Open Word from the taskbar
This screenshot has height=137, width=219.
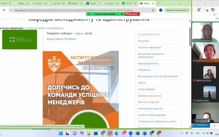coord(145,133)
